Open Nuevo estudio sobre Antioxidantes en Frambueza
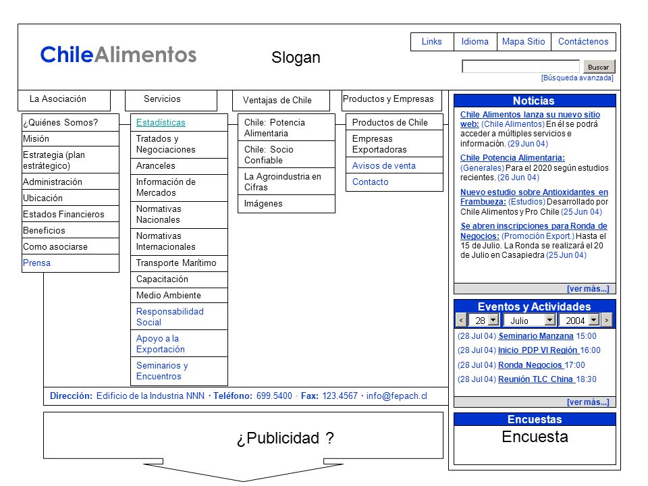 click(x=535, y=197)
